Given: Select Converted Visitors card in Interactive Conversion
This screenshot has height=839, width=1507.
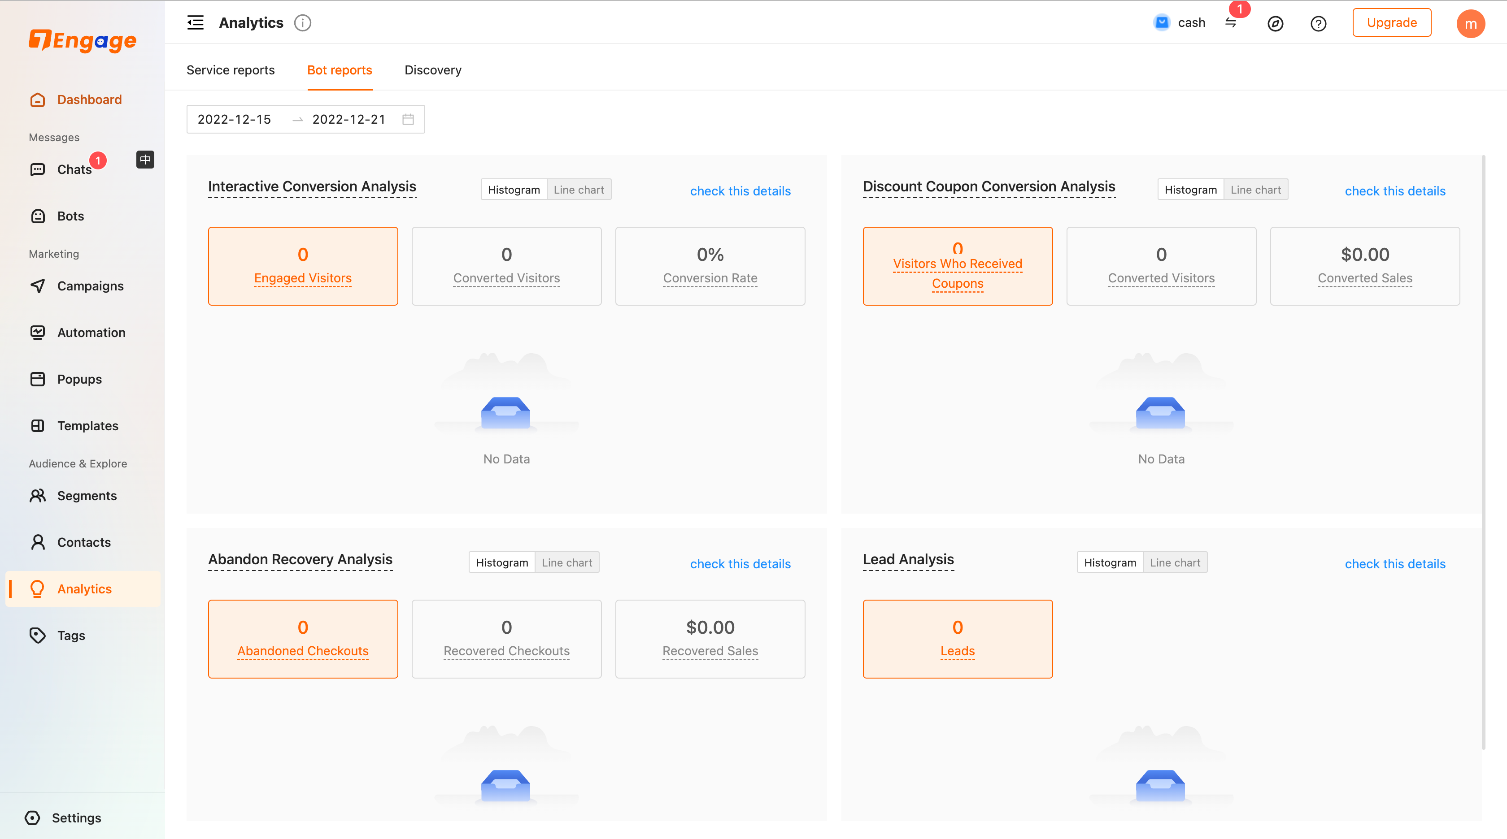Looking at the screenshot, I should [x=507, y=266].
